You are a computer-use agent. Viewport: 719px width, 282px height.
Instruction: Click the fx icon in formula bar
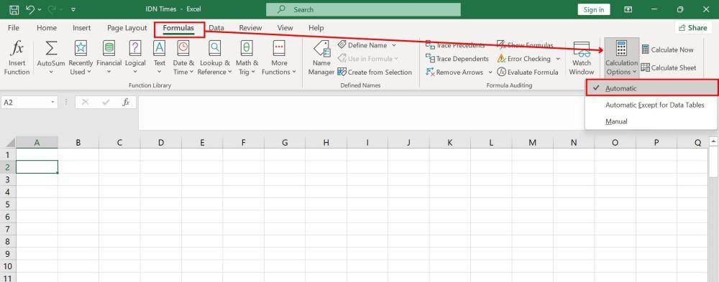pos(126,103)
